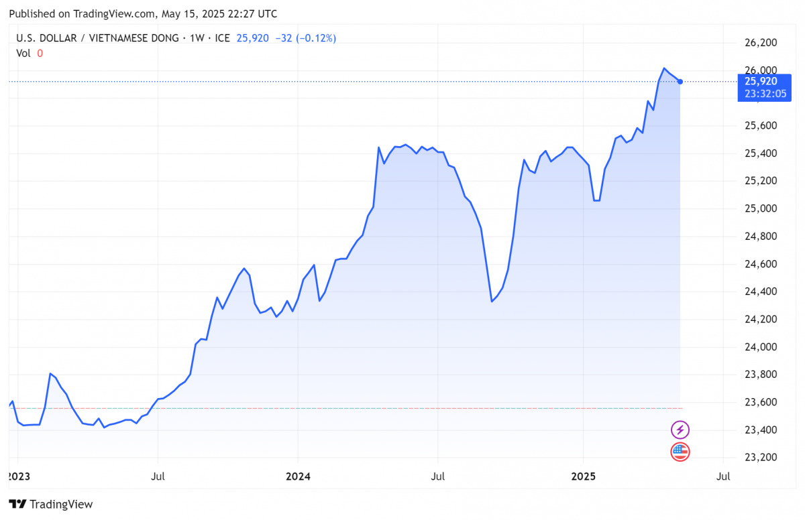Select the 2025 label on the time axis
This screenshot has width=805, height=520.
tap(584, 476)
